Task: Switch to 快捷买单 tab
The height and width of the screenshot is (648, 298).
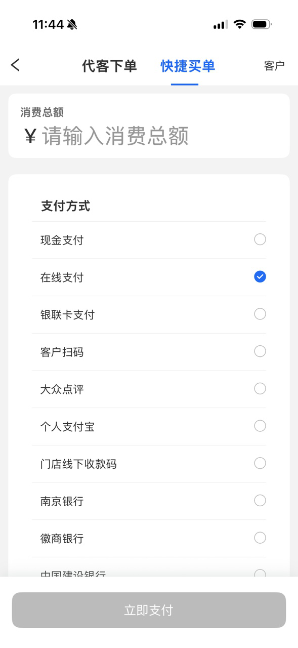Action: click(x=188, y=66)
